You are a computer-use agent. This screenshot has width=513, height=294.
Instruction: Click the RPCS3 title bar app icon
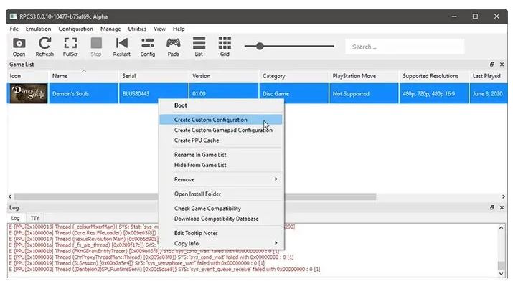[x=13, y=16]
